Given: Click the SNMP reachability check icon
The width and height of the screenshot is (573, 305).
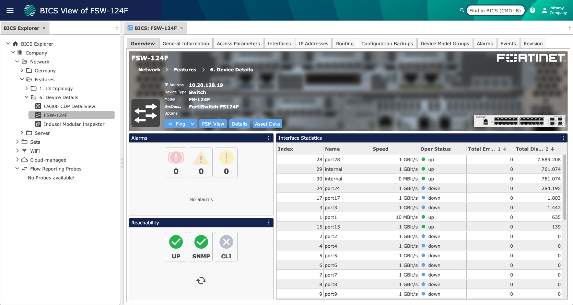Looking at the screenshot, I should [201, 242].
